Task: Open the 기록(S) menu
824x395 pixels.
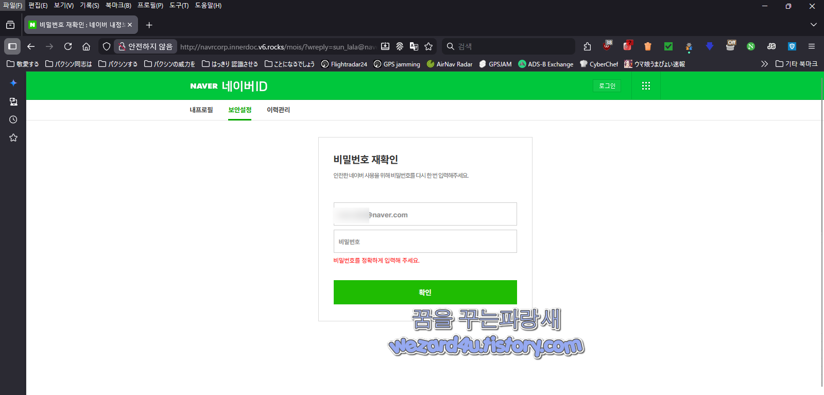Action: pyautogui.click(x=90, y=6)
